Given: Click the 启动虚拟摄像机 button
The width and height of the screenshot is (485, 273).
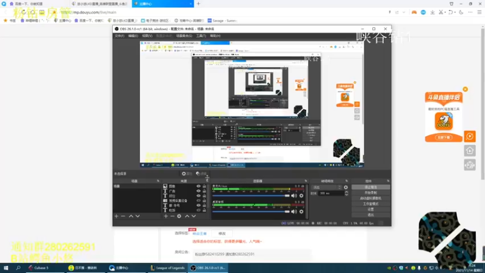Looking at the screenshot, I should click(370, 198).
